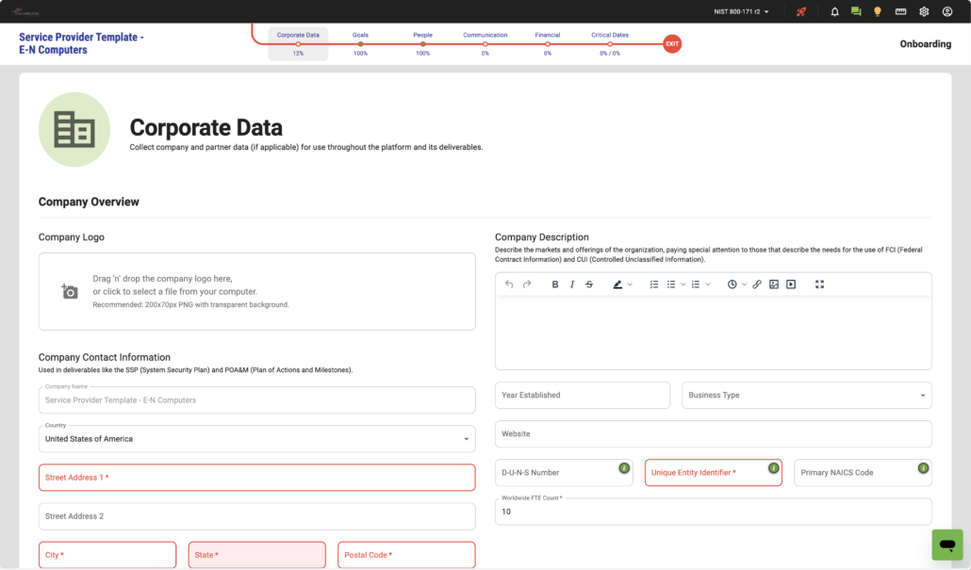
Task: Open the Country dropdown
Action: pyautogui.click(x=257, y=439)
